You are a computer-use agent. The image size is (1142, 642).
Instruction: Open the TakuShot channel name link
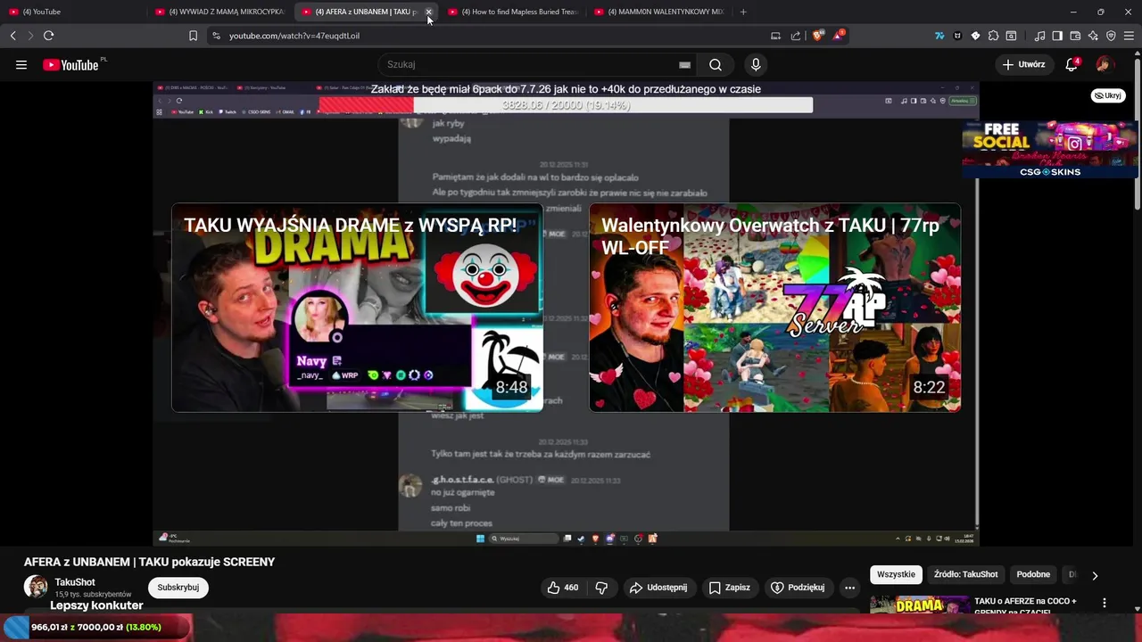click(x=75, y=582)
